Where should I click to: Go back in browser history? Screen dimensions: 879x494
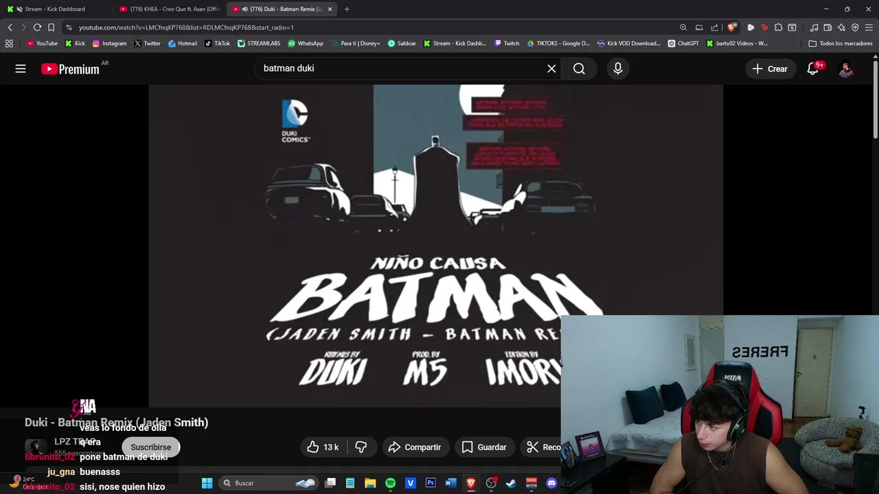click(x=10, y=27)
